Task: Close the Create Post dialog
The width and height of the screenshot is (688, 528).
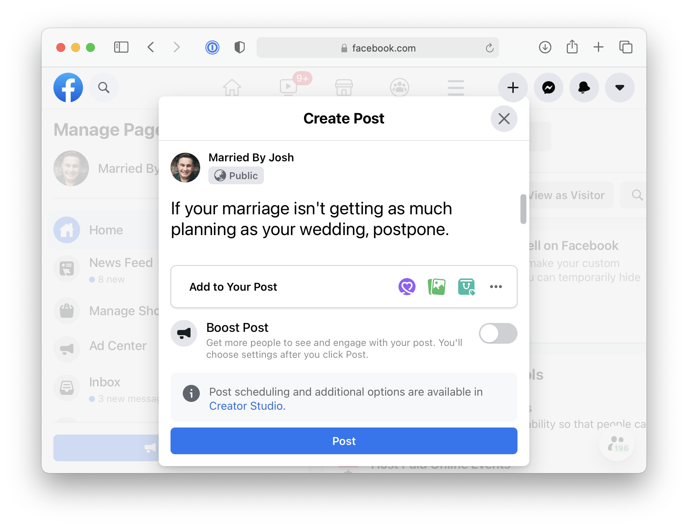Action: click(x=504, y=119)
